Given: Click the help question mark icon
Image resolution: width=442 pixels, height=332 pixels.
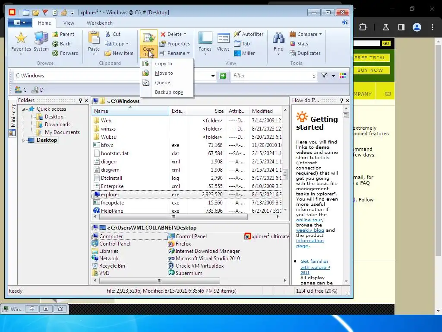Looking at the screenshot, I should [345, 22].
